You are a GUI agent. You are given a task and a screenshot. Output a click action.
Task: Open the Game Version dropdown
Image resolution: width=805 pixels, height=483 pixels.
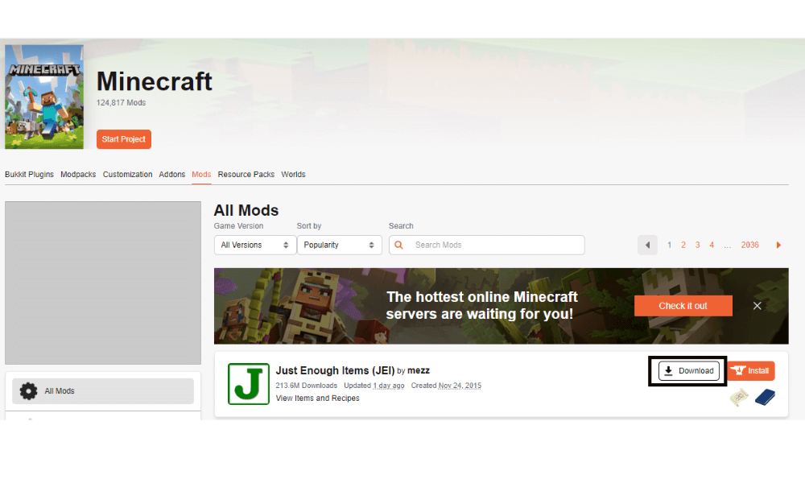[254, 245]
